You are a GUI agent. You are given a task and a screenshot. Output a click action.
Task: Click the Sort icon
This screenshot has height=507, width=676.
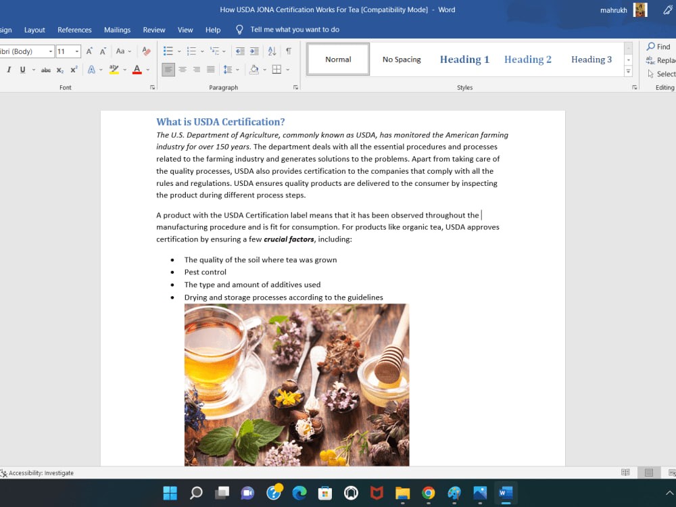click(272, 51)
